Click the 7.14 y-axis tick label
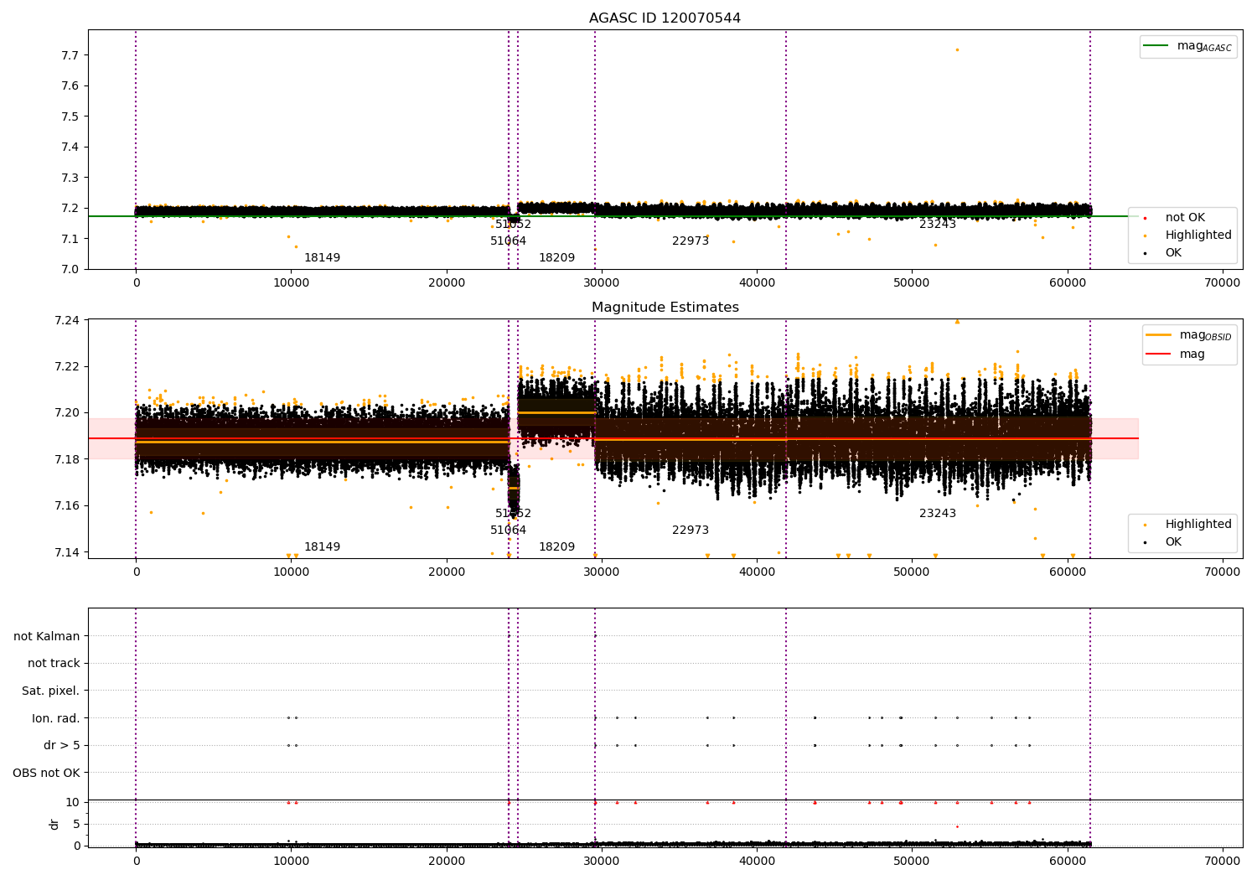The image size is (1257, 880). pyautogui.click(x=67, y=552)
